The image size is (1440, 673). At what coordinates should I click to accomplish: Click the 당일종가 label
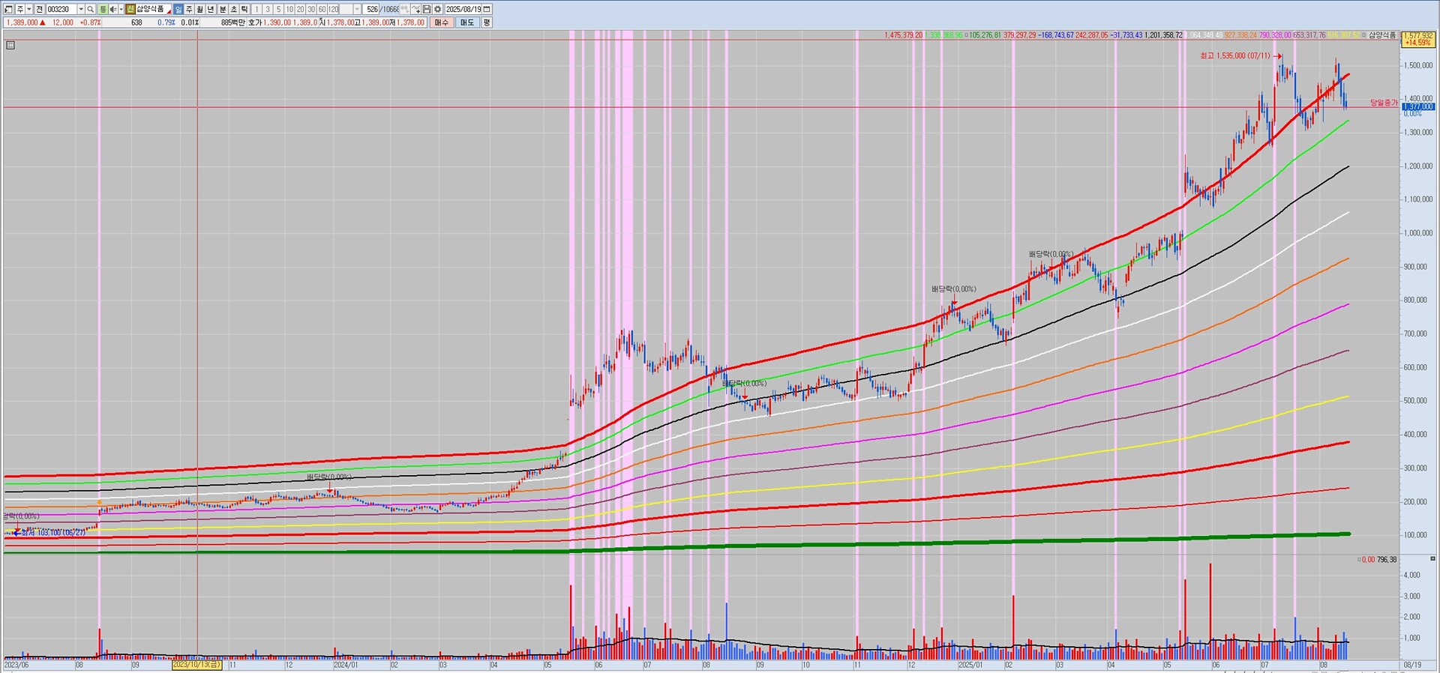tap(1384, 103)
